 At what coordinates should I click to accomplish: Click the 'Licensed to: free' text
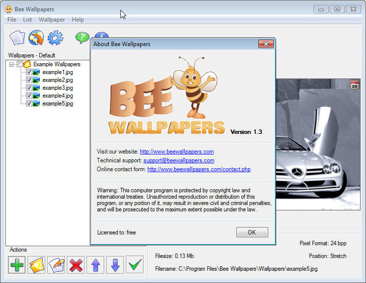[x=116, y=232]
